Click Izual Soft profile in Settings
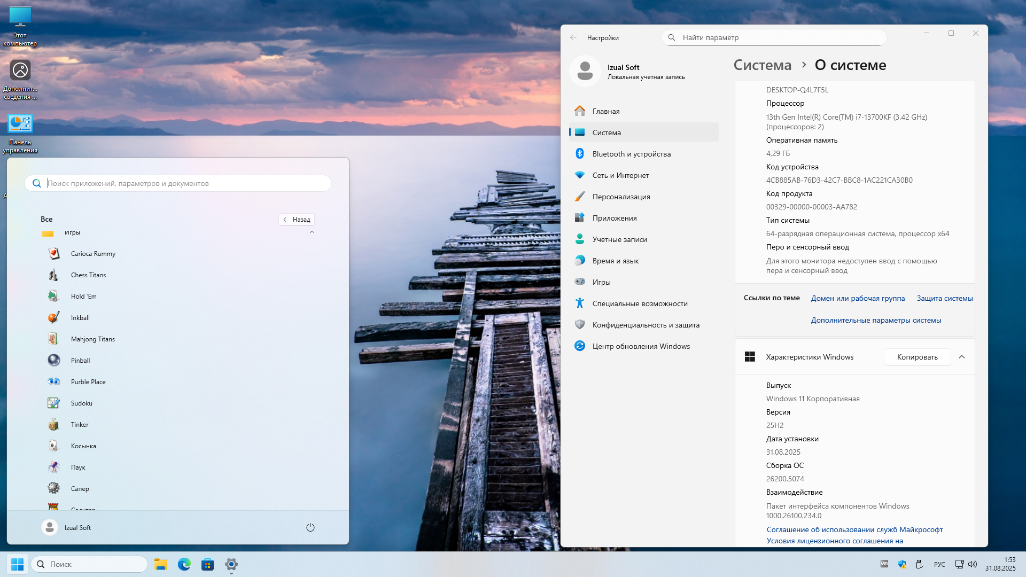 point(628,71)
